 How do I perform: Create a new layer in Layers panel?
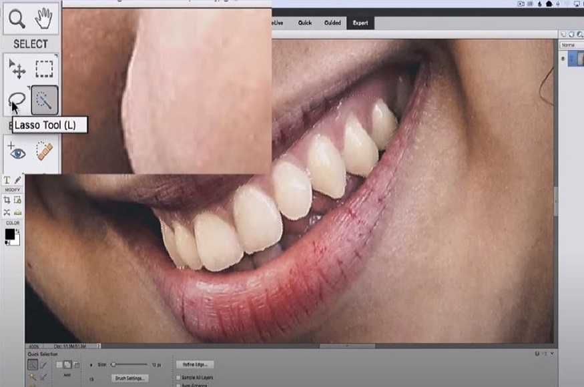coord(563,34)
